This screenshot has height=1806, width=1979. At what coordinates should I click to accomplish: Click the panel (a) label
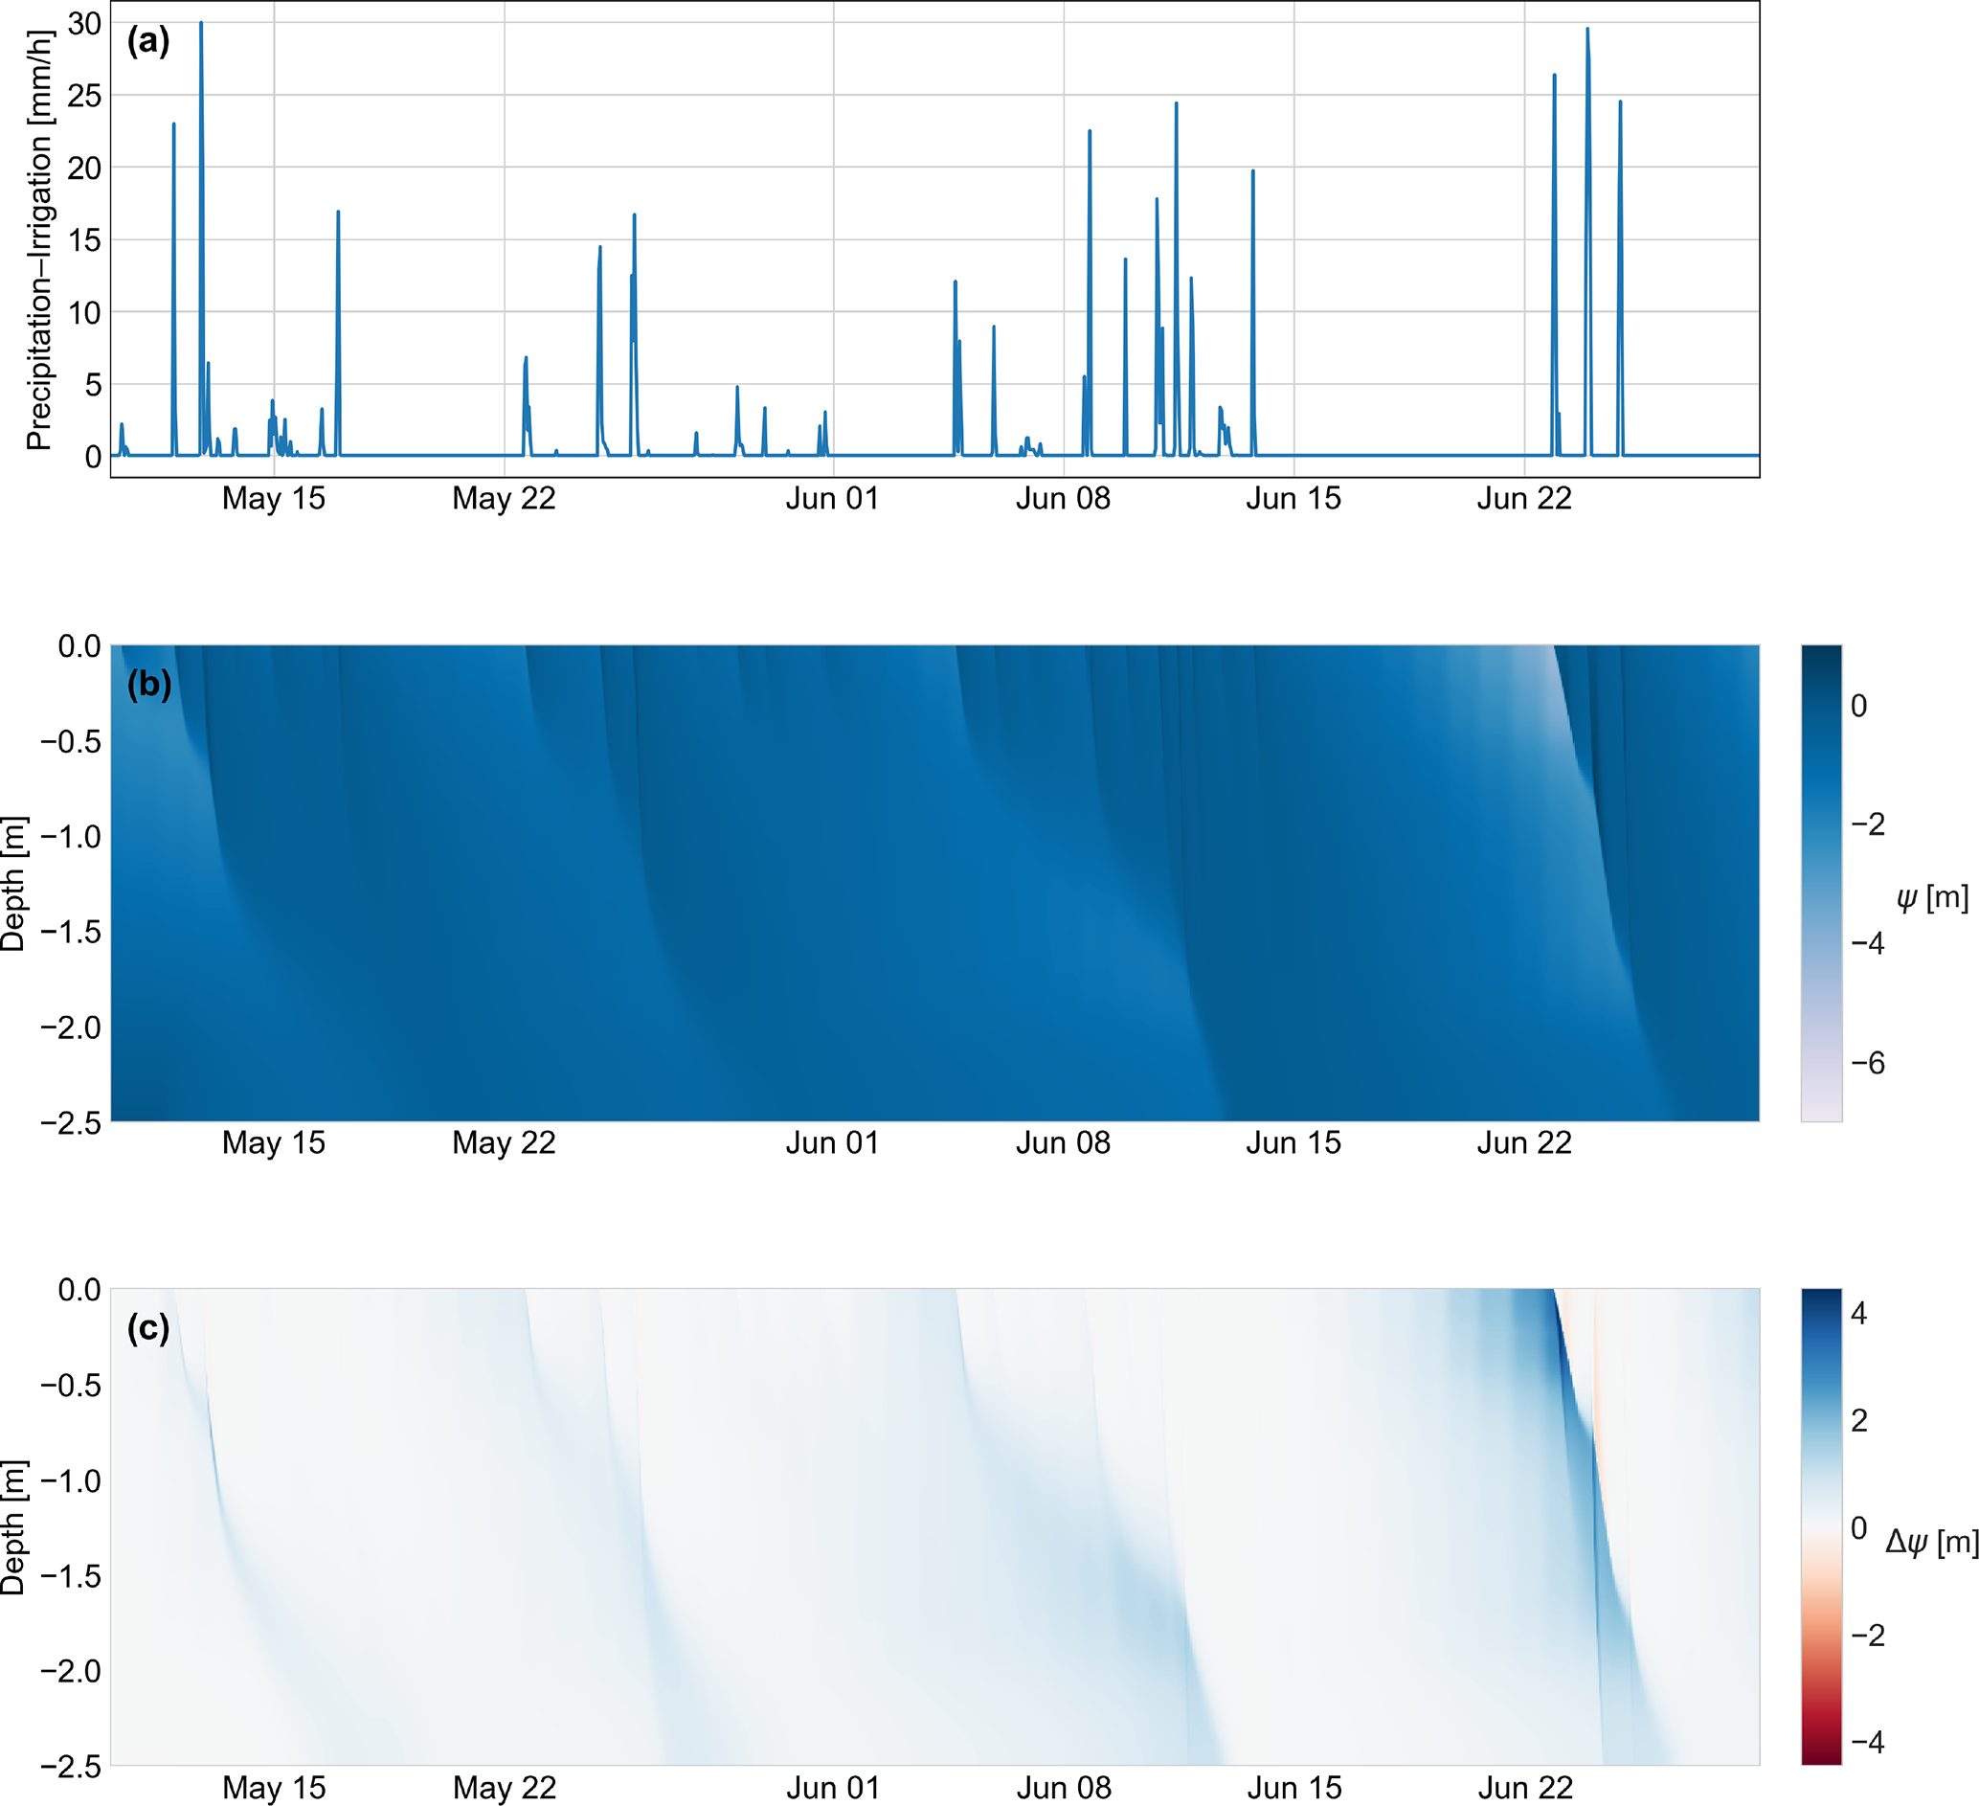click(x=148, y=41)
